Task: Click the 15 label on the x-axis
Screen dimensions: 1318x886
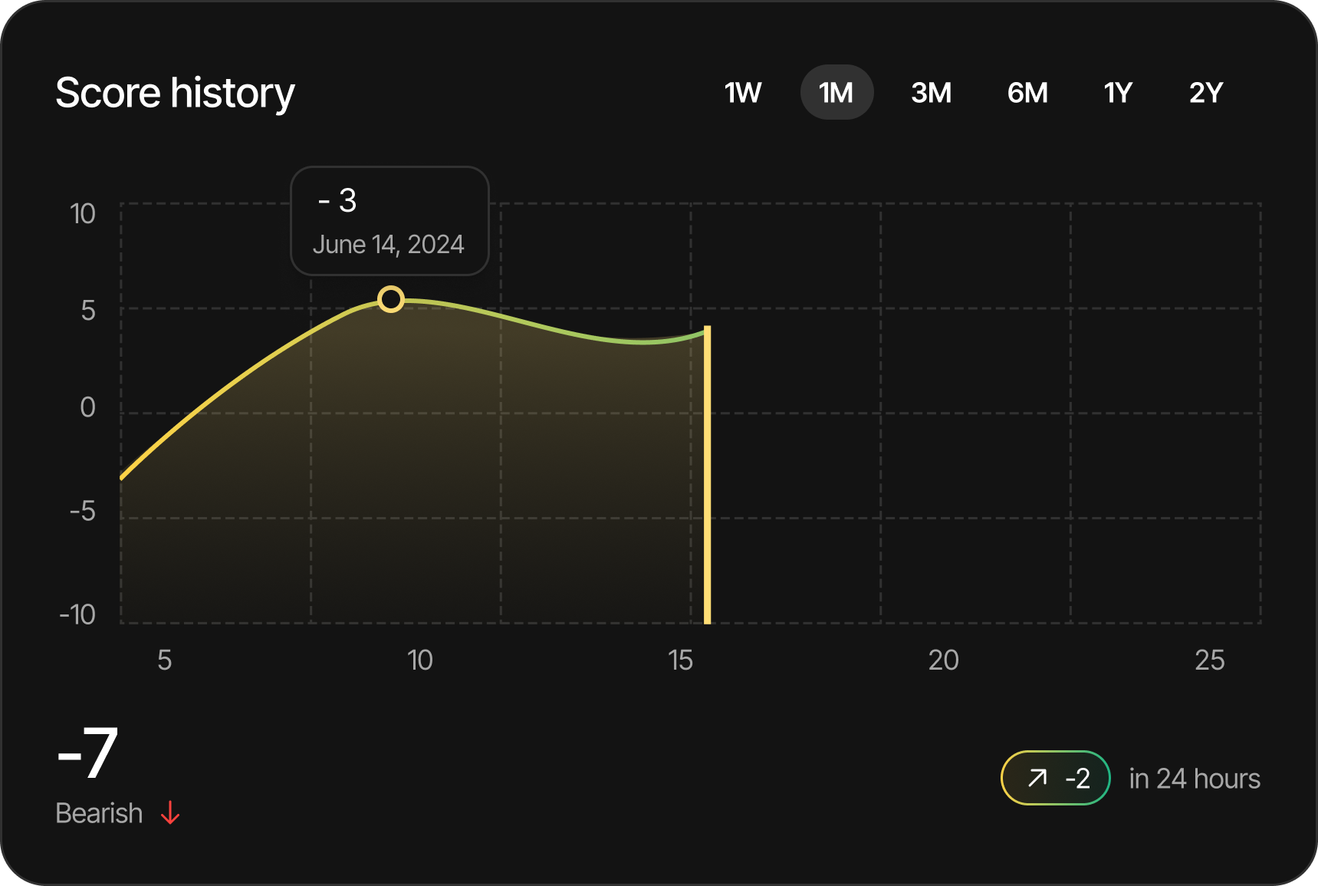Action: pyautogui.click(x=679, y=660)
